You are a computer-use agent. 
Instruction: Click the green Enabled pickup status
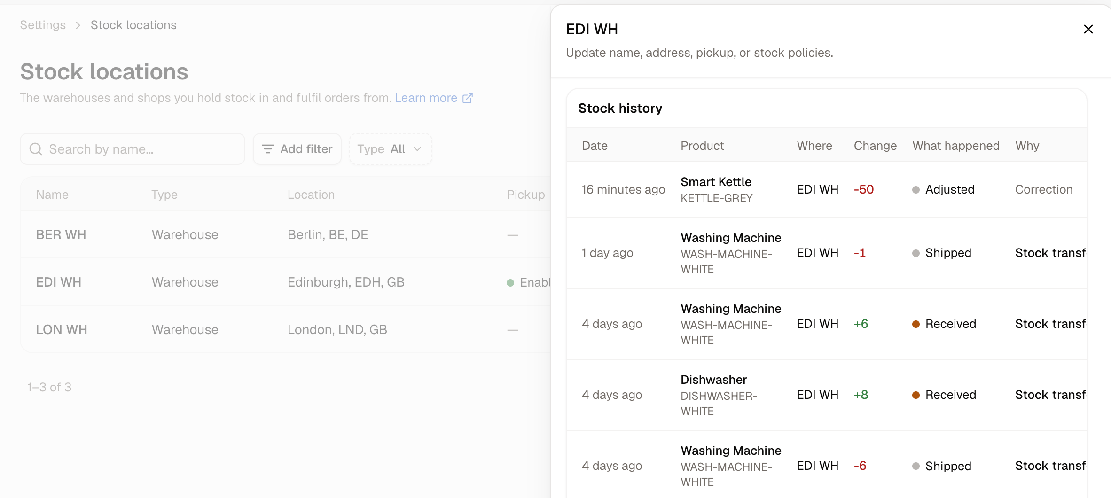point(528,282)
